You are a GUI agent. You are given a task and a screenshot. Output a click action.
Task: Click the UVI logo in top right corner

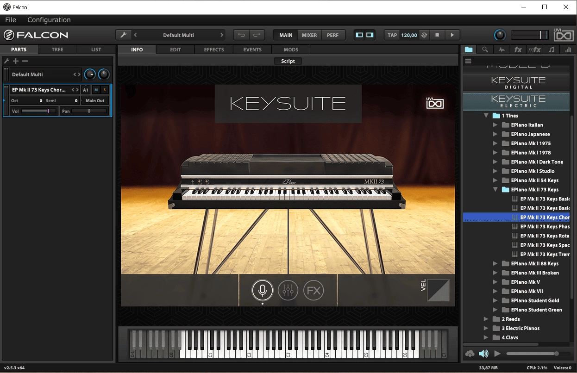(x=563, y=35)
